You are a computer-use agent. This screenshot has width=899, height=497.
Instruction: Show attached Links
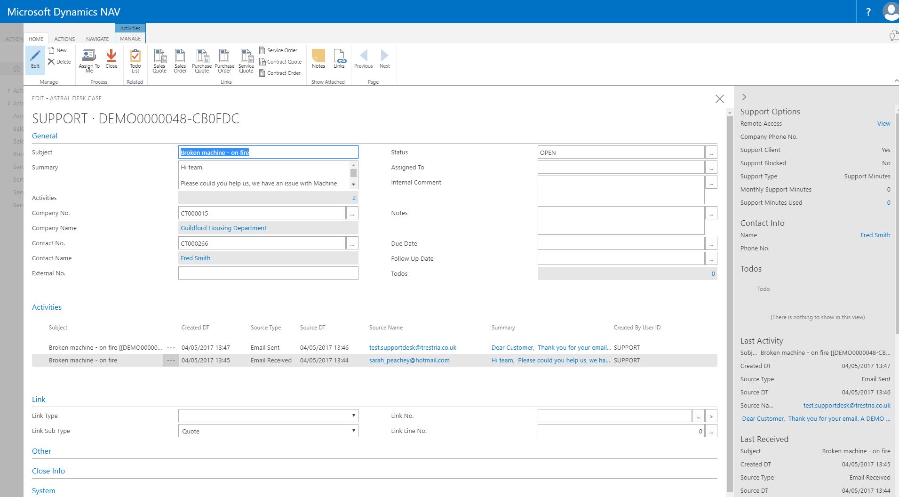[x=339, y=59]
